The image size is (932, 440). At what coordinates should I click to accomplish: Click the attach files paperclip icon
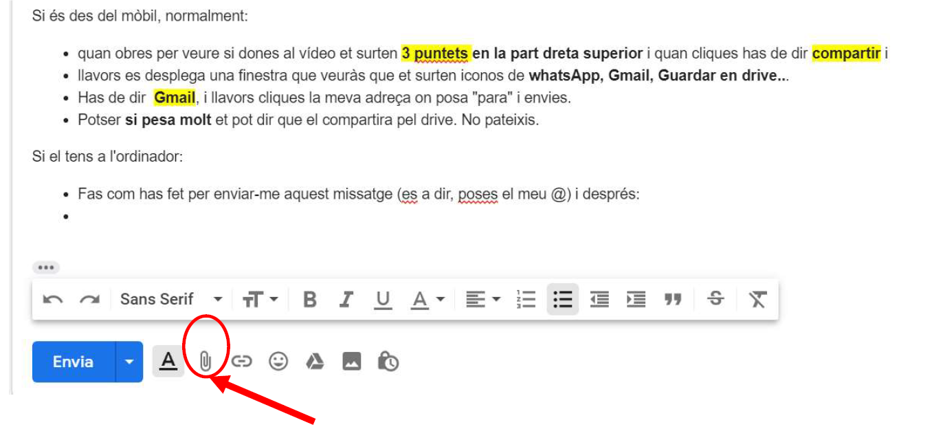205,361
